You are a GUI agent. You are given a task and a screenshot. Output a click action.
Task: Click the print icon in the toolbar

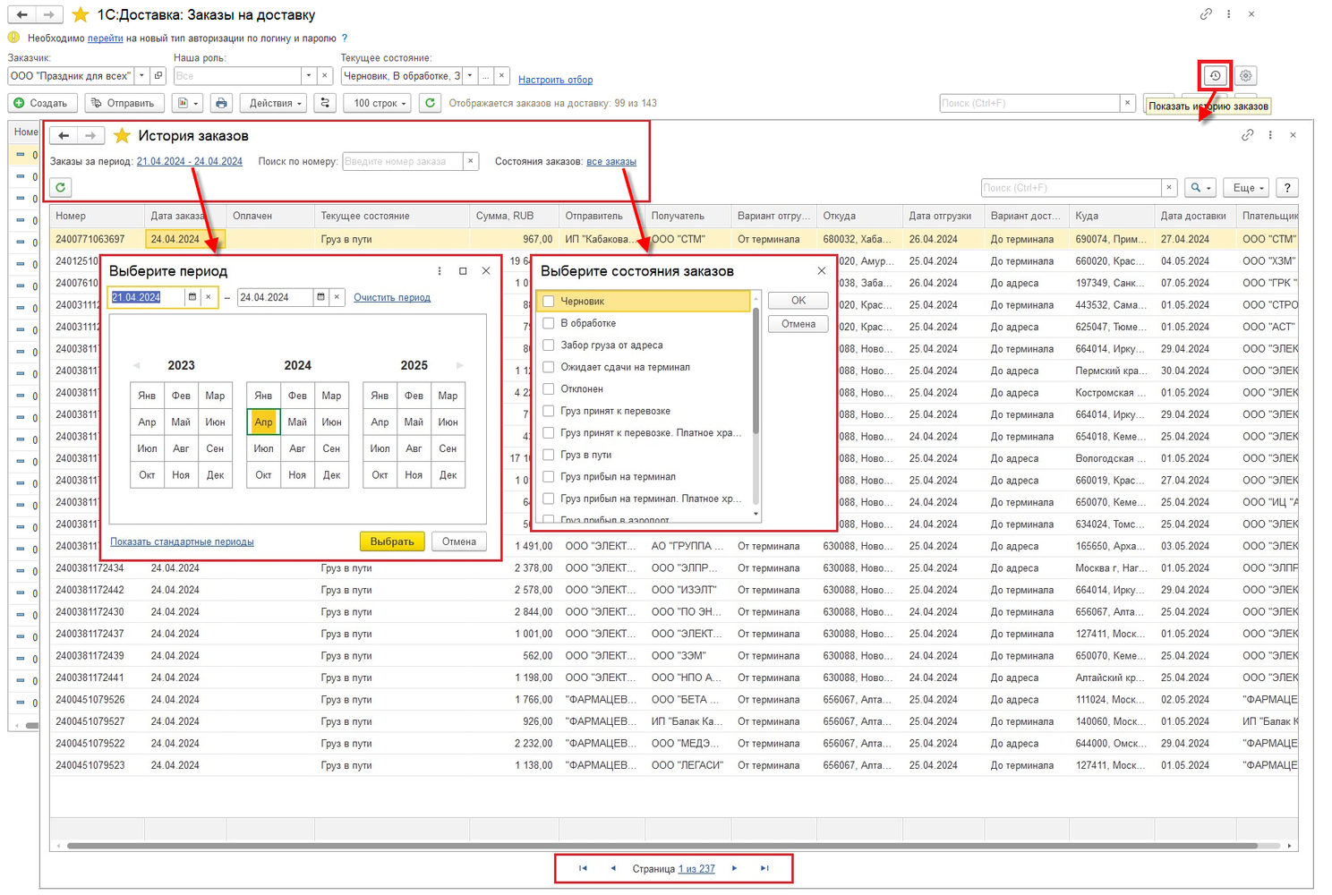click(x=221, y=103)
